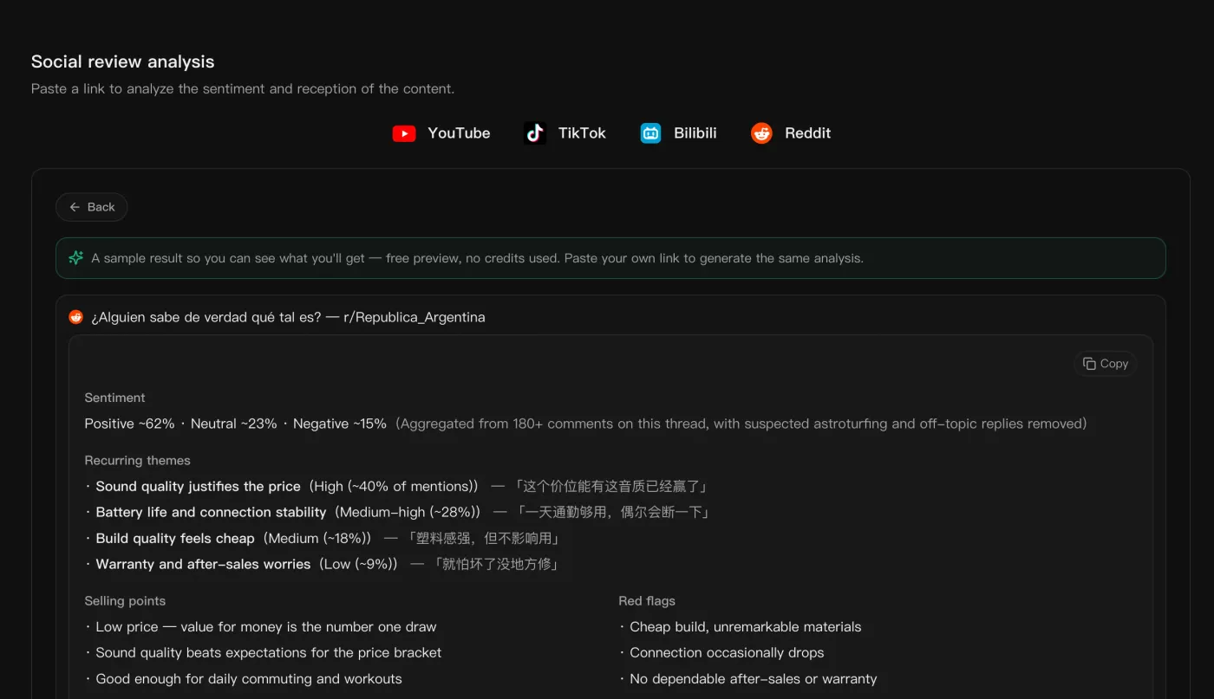Click the 'Selling points' section label

click(x=125, y=601)
